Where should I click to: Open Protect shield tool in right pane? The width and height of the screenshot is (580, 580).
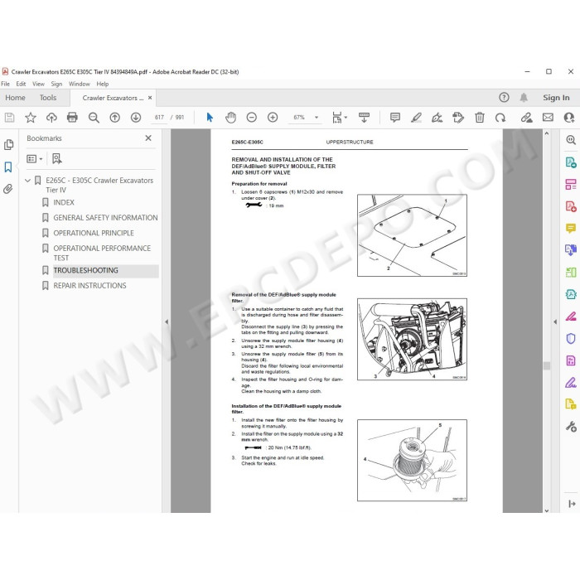(571, 338)
